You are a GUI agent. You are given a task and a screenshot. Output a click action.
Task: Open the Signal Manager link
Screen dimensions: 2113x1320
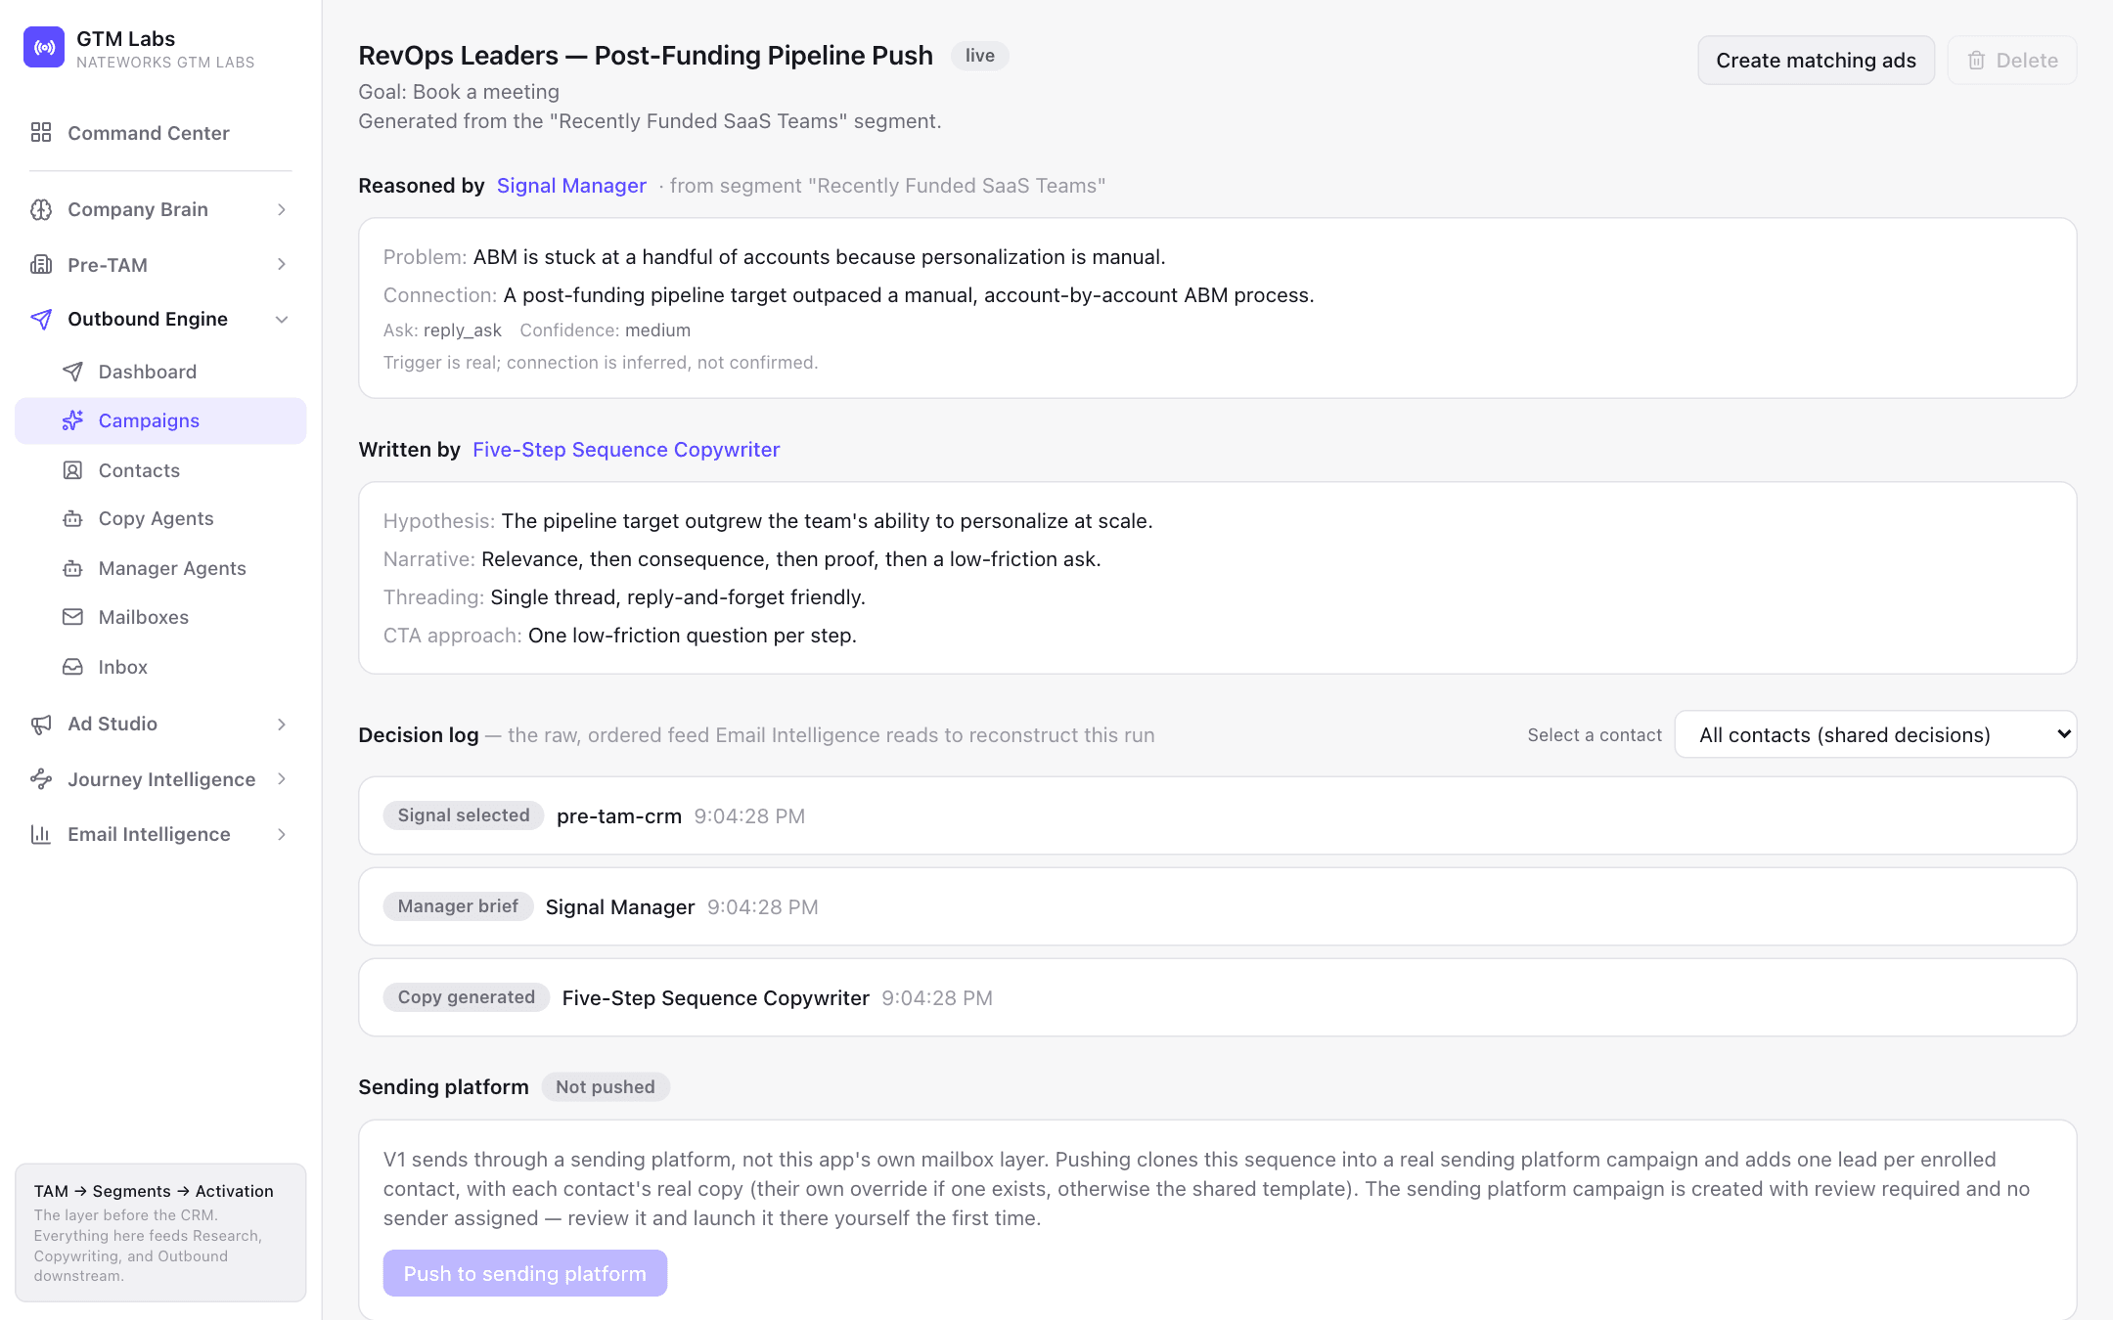571,186
